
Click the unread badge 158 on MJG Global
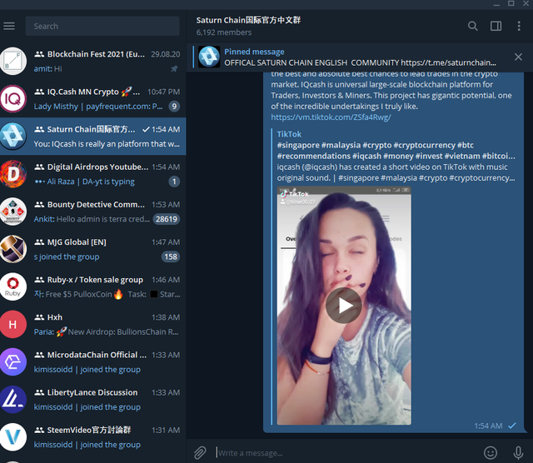[171, 256]
